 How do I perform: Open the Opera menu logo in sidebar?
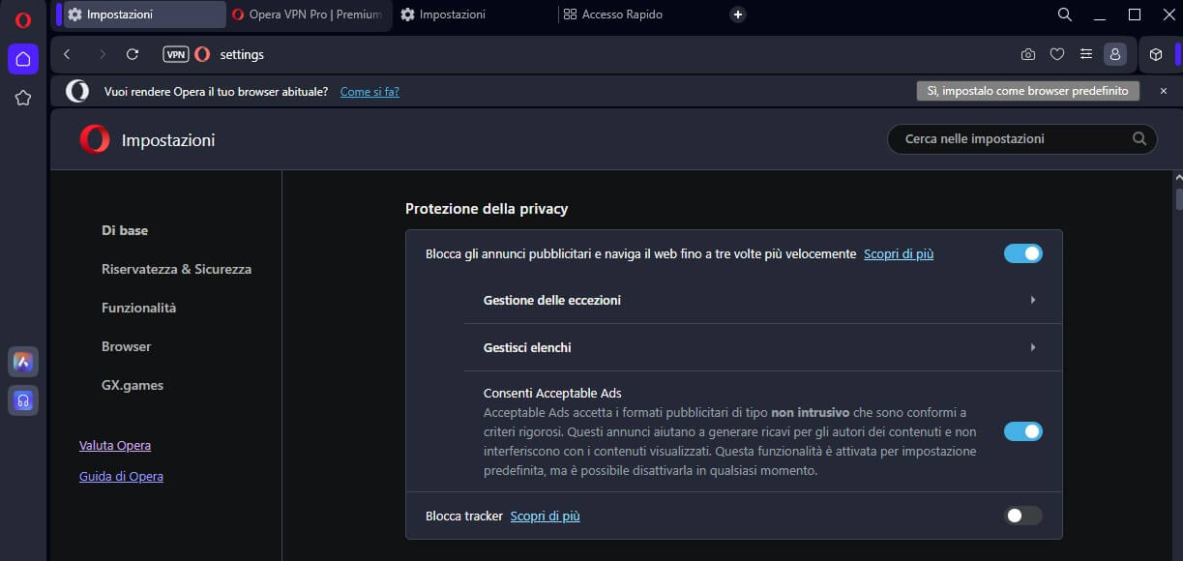[23, 20]
